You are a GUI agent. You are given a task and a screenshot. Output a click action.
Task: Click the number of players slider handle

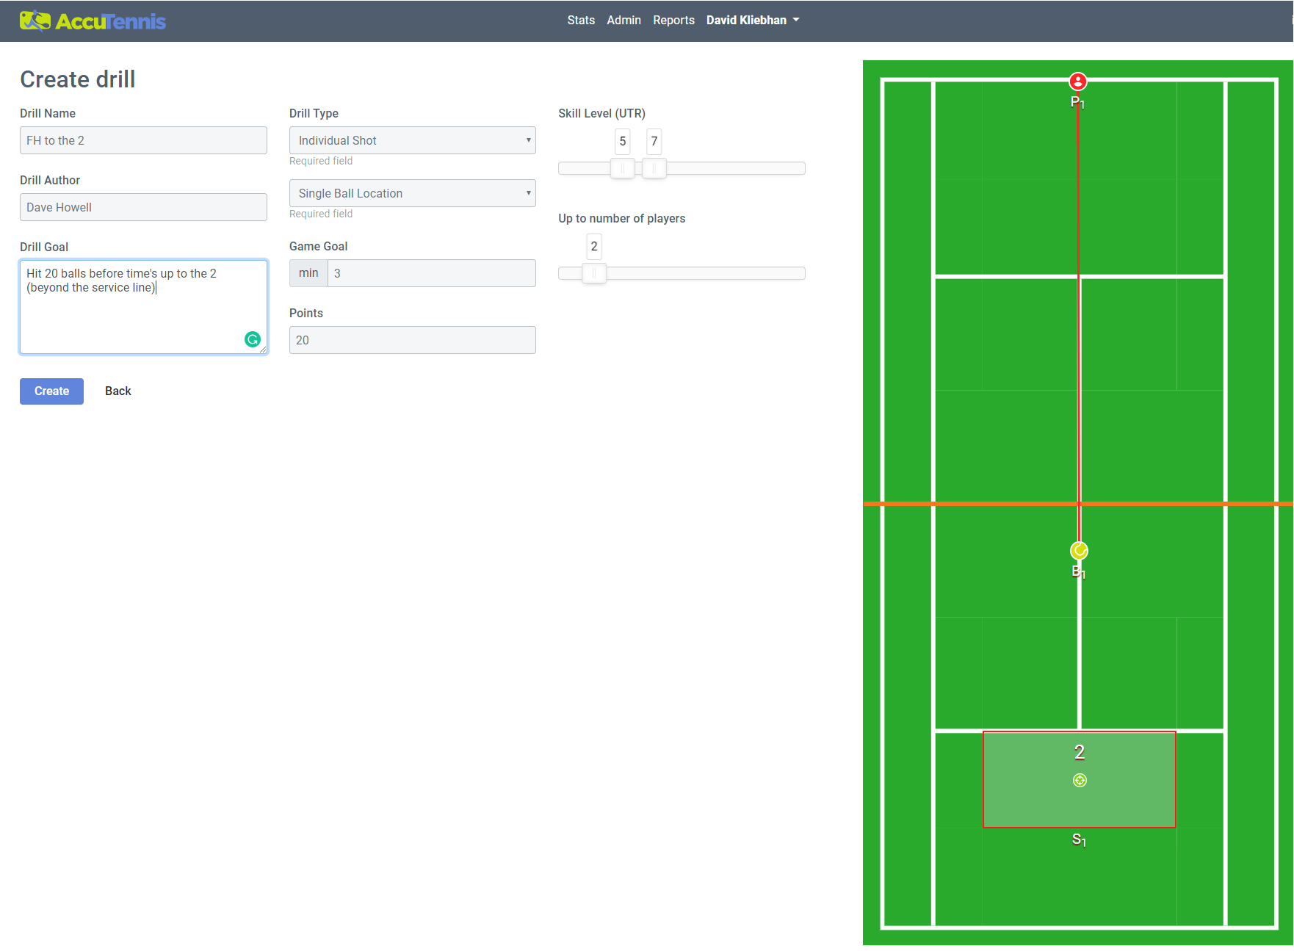coord(593,273)
